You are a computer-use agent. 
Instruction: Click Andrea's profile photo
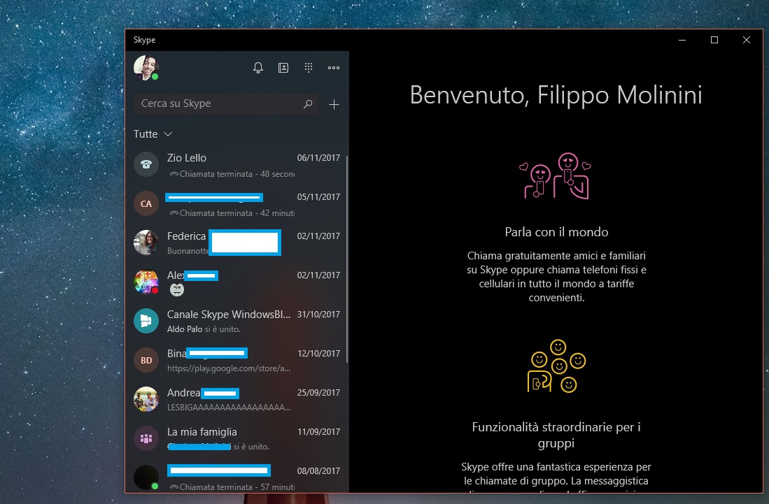click(x=146, y=399)
